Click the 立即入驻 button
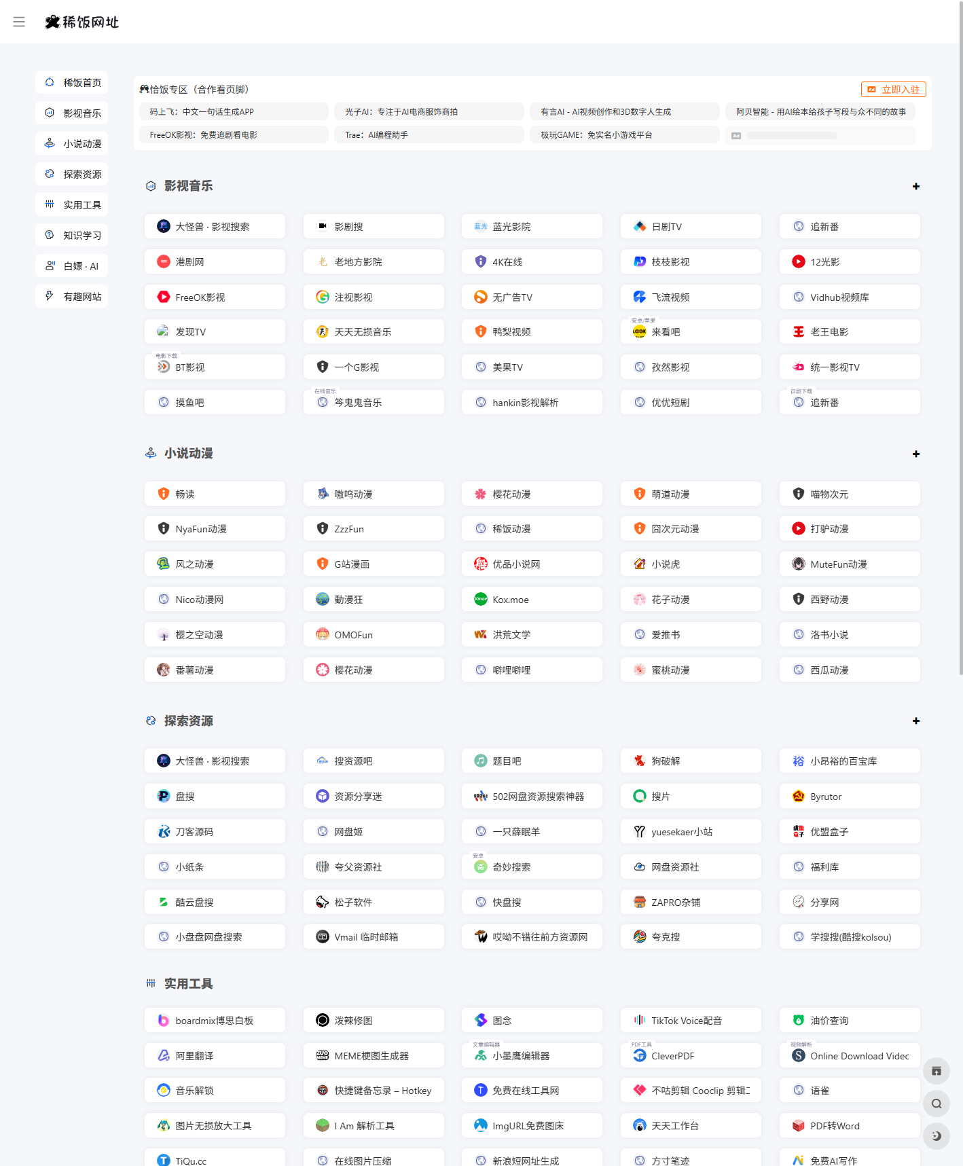963x1166 pixels. tap(894, 89)
